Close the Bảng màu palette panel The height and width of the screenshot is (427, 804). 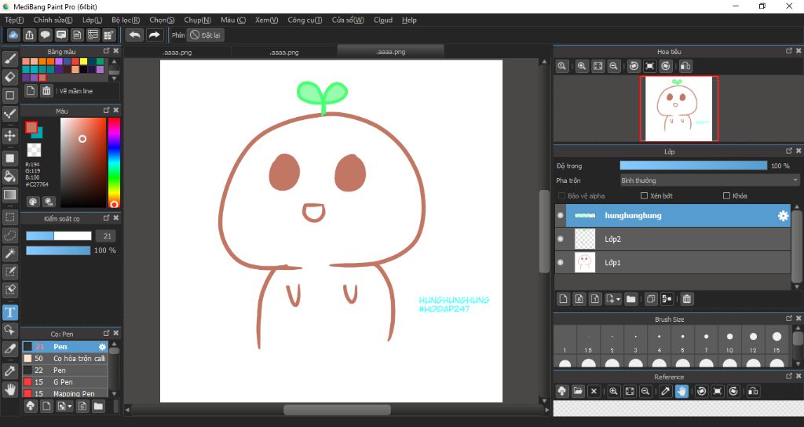coord(116,51)
